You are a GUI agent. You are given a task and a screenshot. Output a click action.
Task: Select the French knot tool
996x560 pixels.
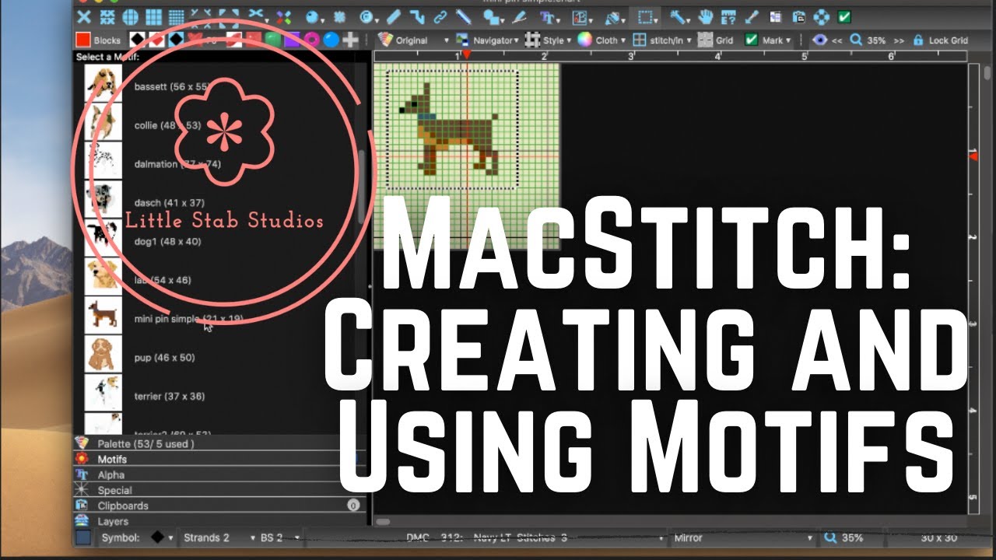[x=312, y=17]
